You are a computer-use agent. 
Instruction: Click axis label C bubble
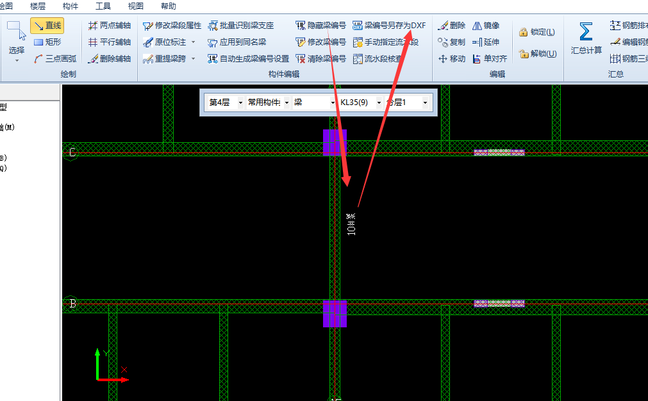click(72, 152)
